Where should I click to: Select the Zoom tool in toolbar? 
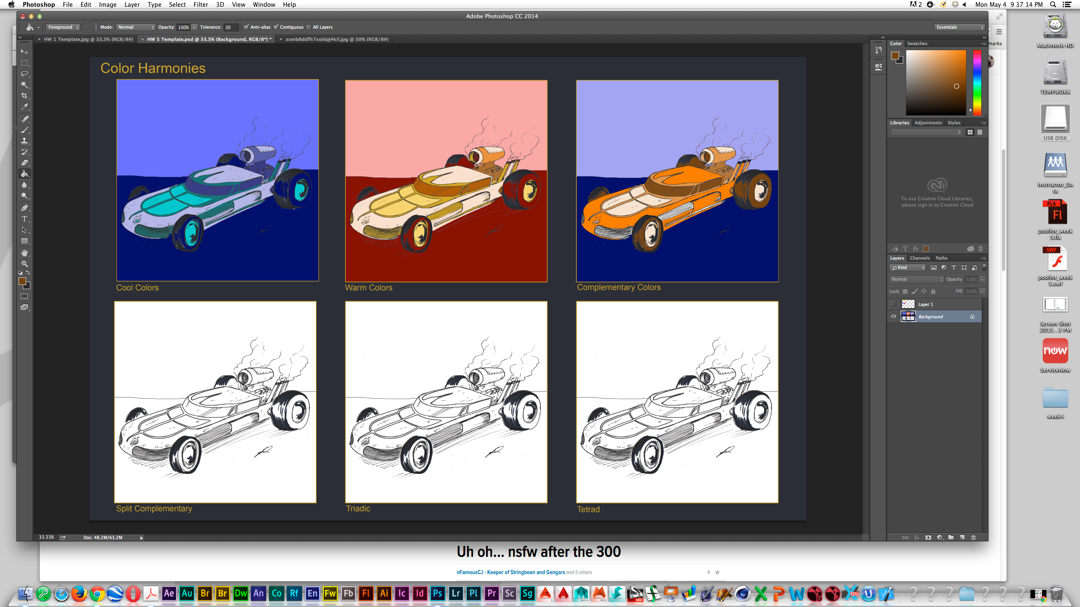point(24,264)
